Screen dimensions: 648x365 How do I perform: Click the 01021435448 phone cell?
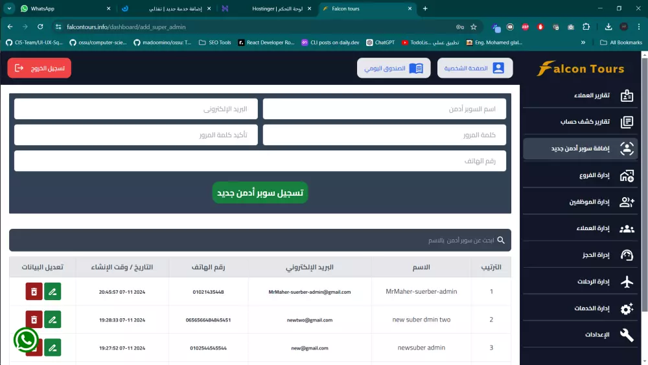click(x=208, y=292)
